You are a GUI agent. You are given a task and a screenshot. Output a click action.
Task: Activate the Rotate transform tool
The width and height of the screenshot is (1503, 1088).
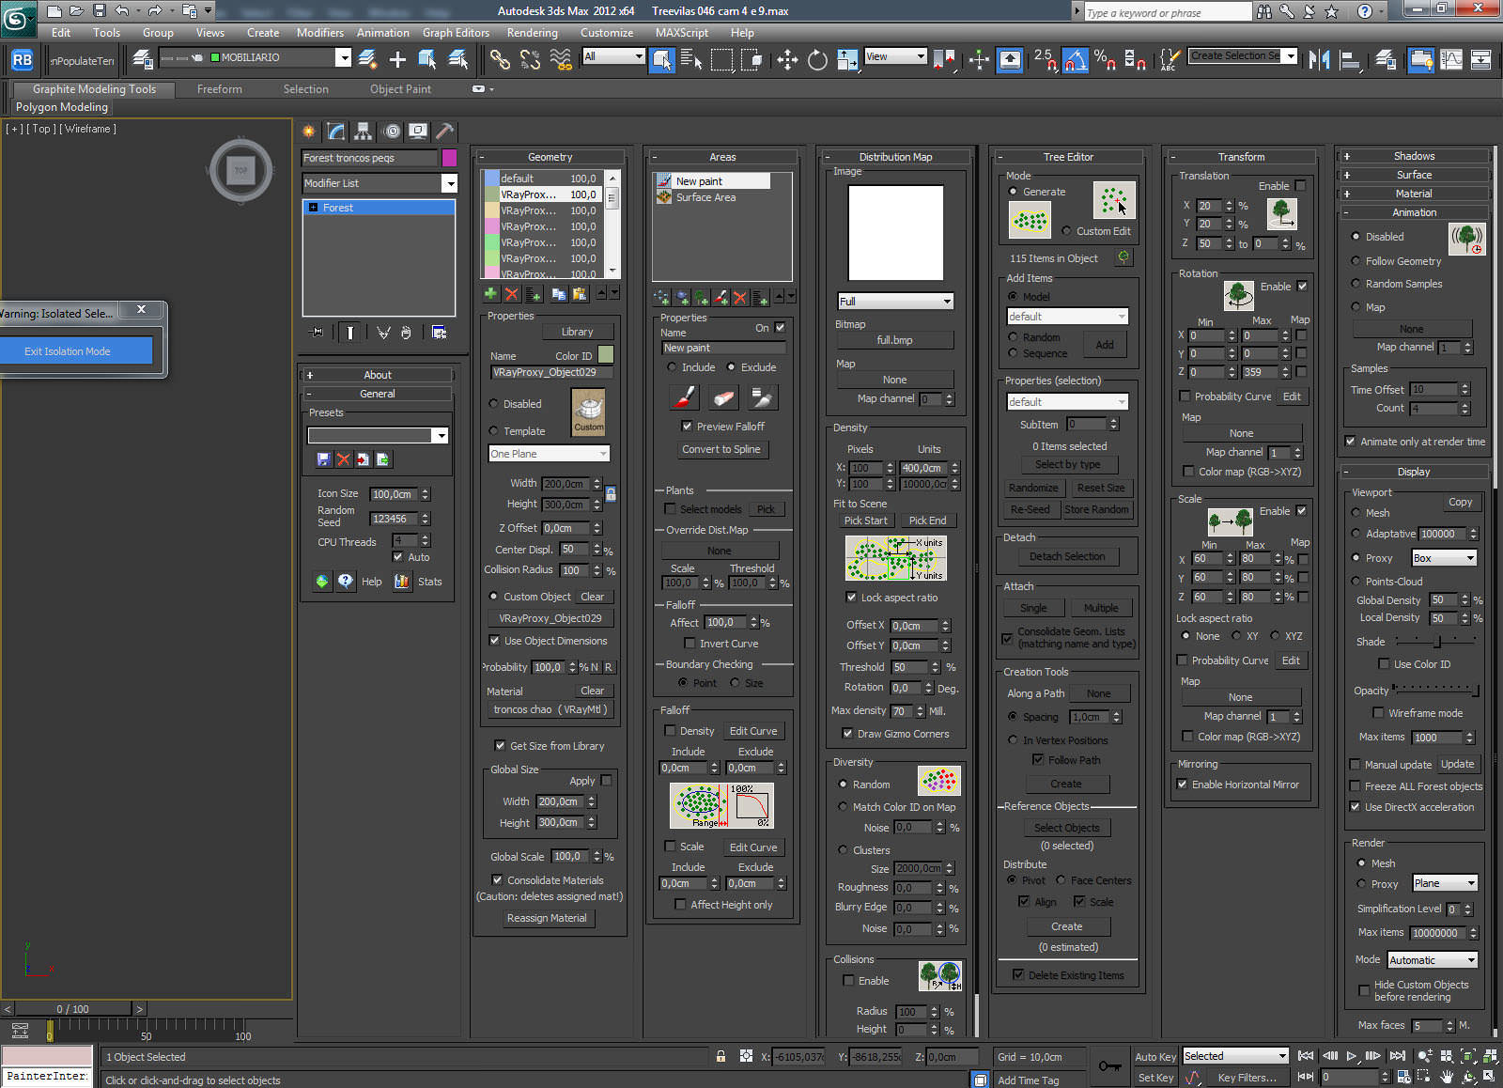tap(817, 60)
